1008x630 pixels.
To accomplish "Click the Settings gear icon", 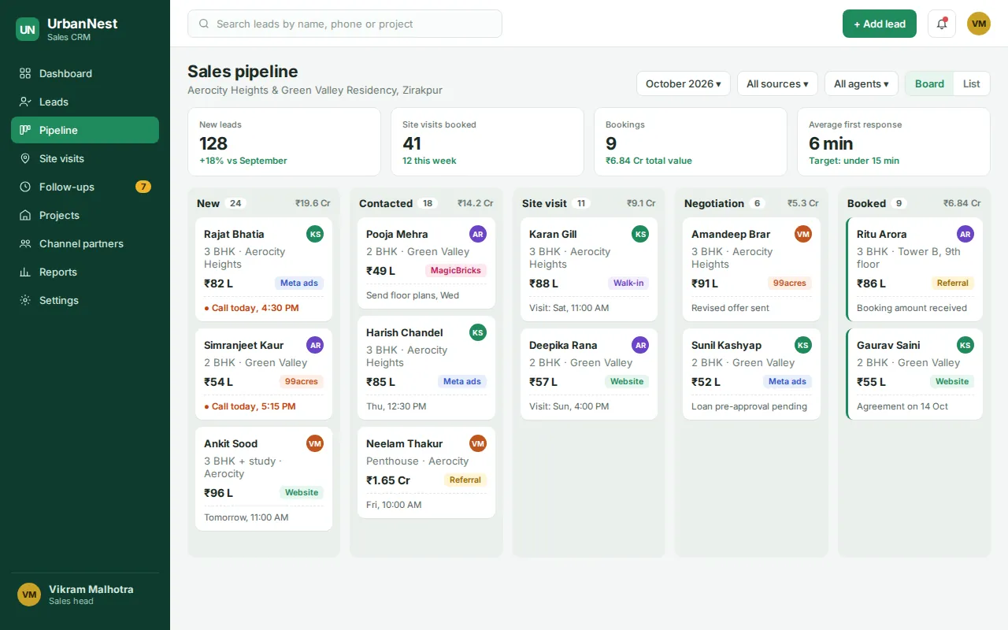I will (x=25, y=300).
